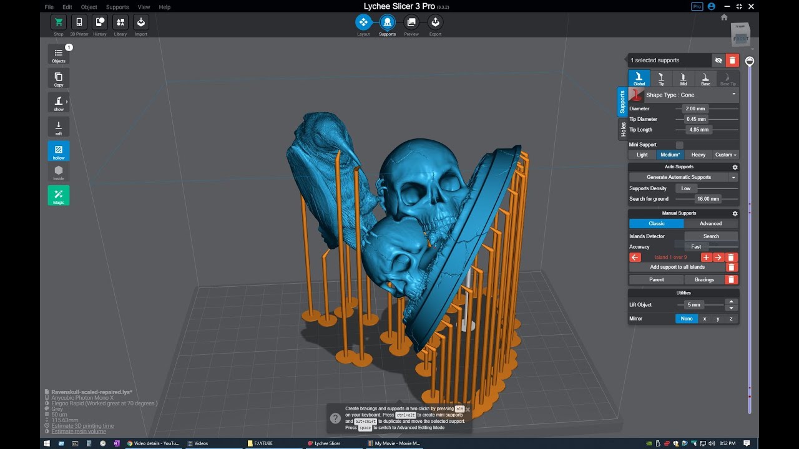
Task: Open the Library icon
Action: point(120,22)
